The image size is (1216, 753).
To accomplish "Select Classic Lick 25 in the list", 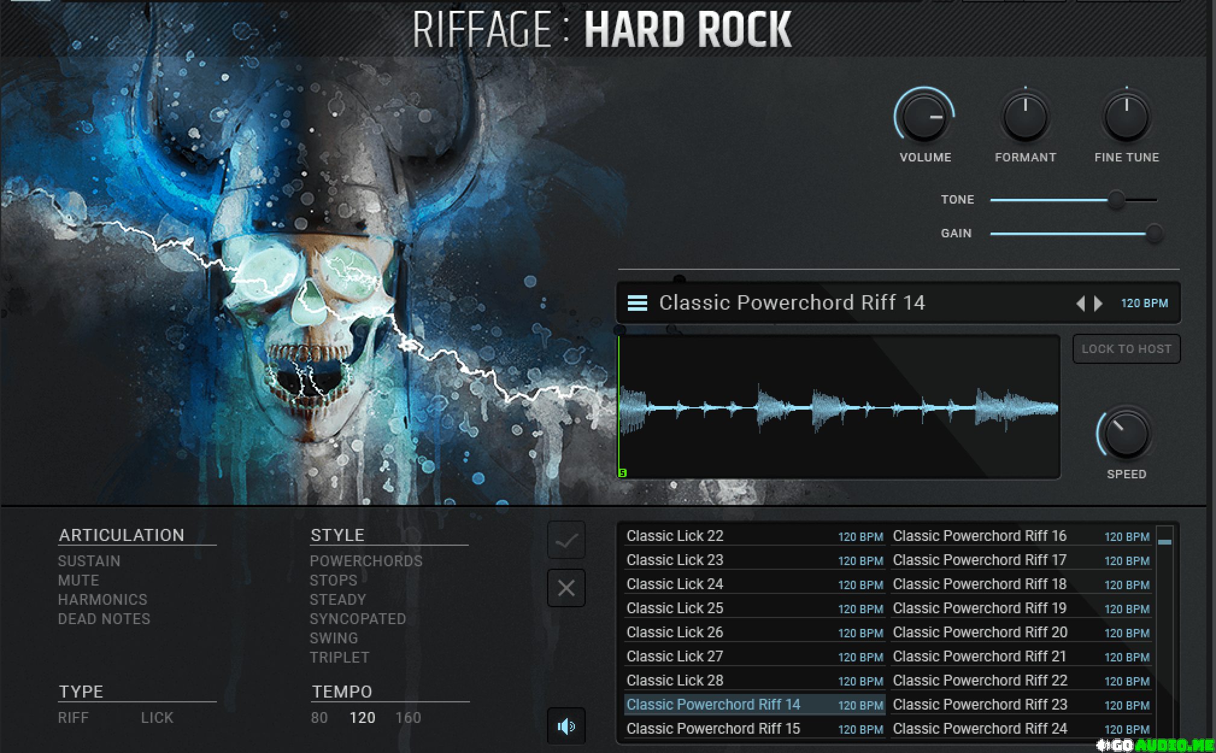I will click(754, 608).
